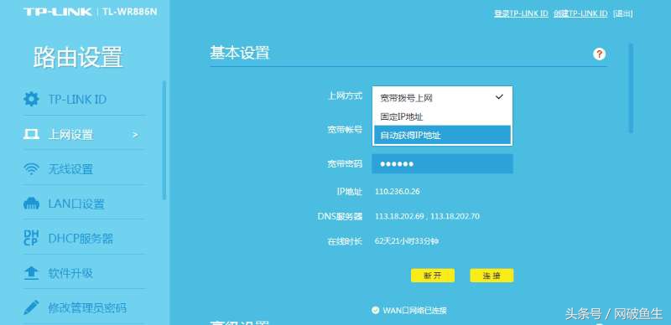Click the WAN connected checkmark icon
The height and width of the screenshot is (325, 671).
(x=375, y=310)
